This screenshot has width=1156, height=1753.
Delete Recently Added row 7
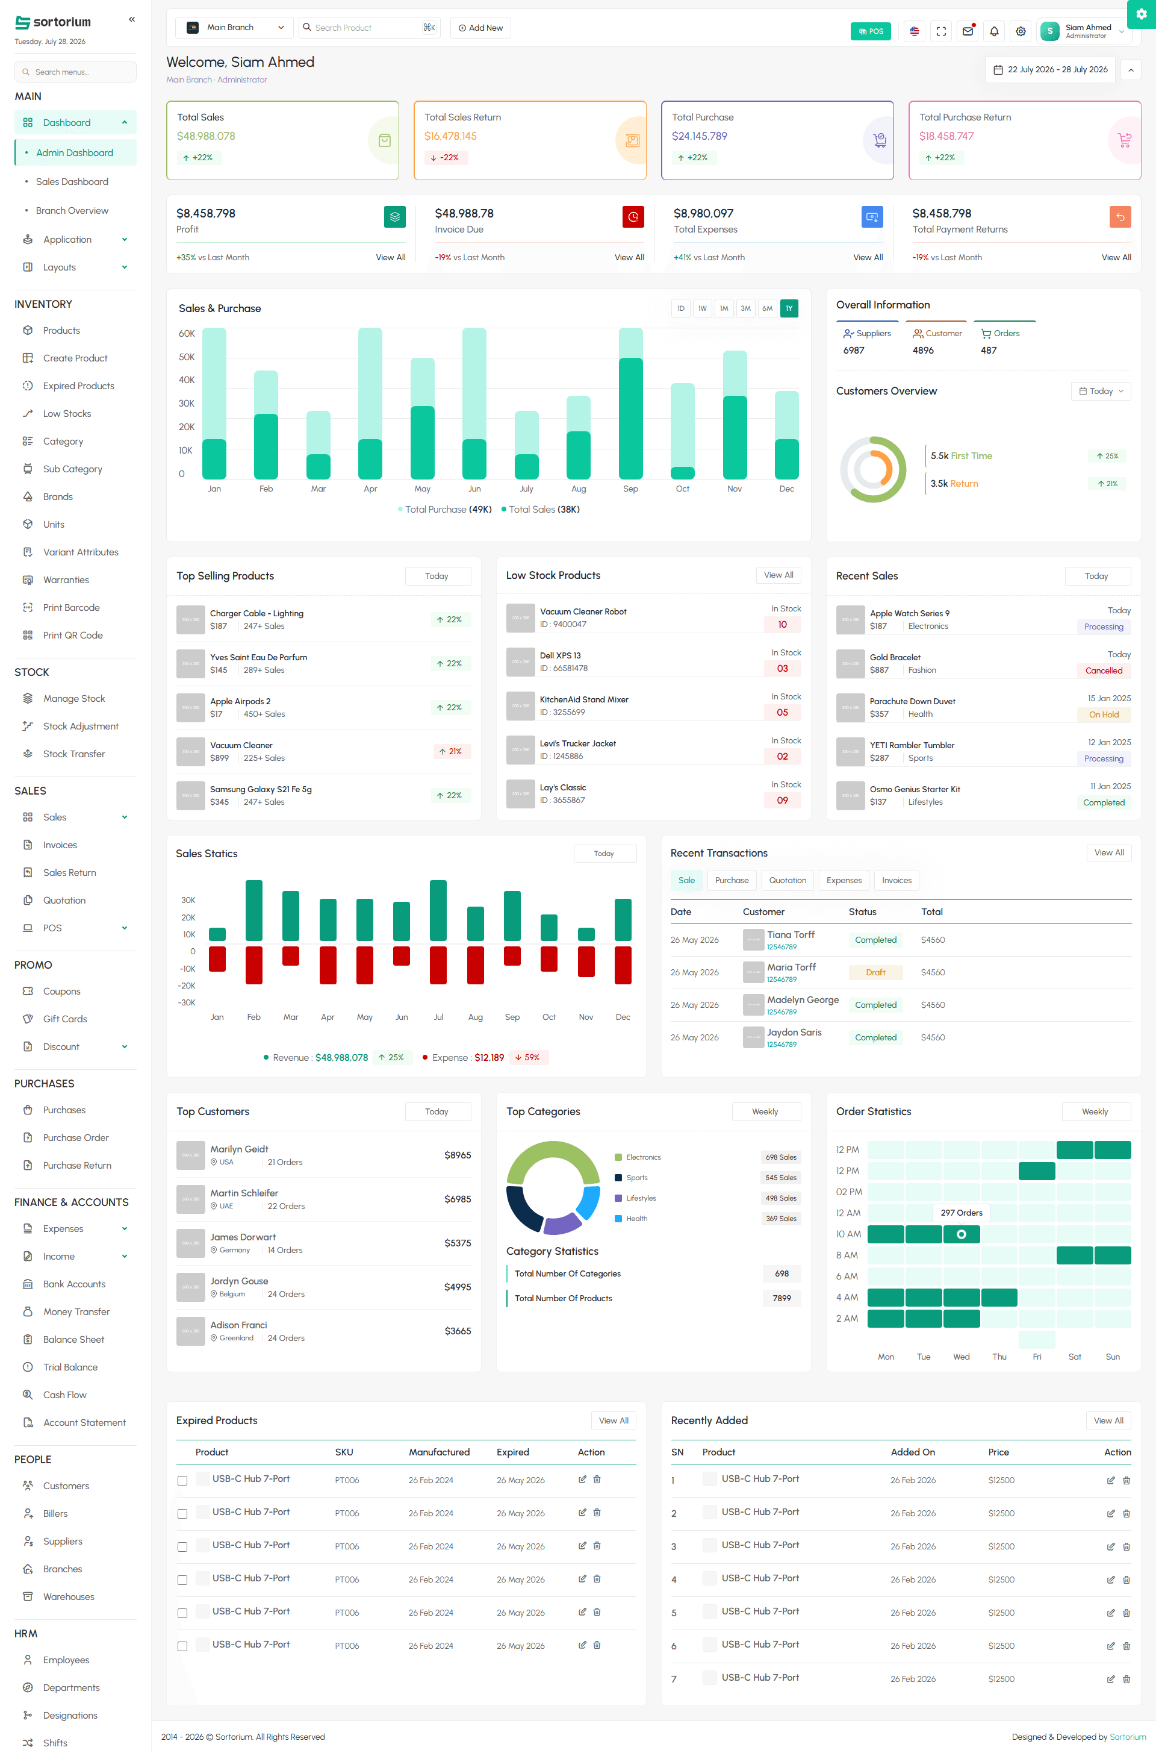pyautogui.click(x=1126, y=1680)
